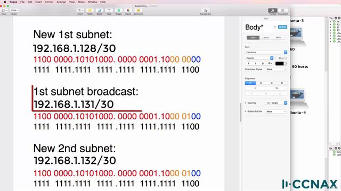Viewport: 341px width, 191px height.
Task: Expand the Bullets & Lists section
Action: click(246, 111)
